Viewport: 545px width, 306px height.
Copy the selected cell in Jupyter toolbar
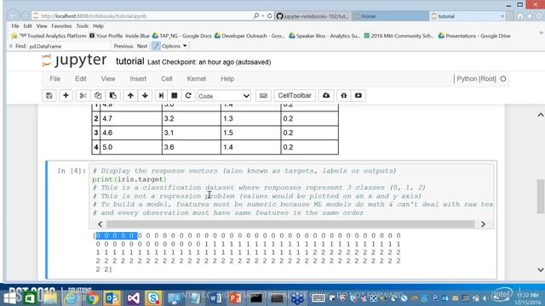click(98, 95)
